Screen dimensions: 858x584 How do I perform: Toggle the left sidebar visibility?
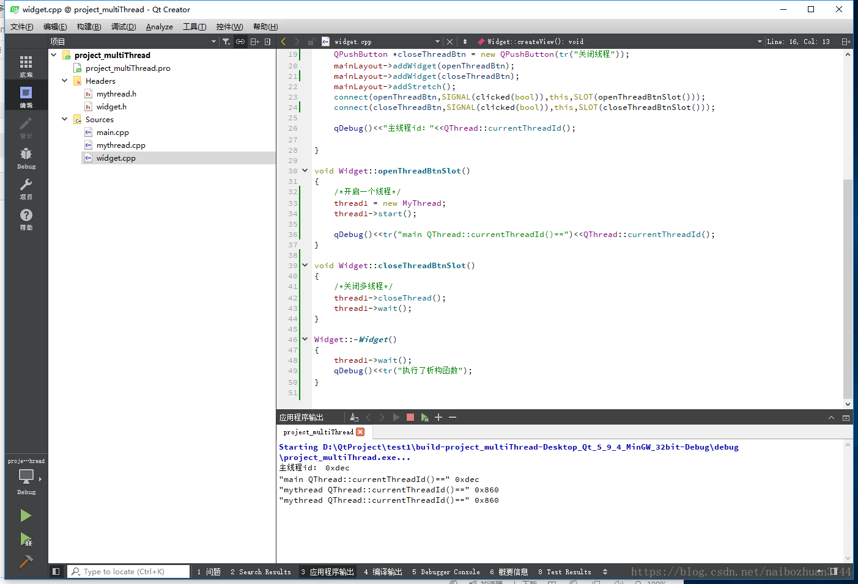pos(56,572)
